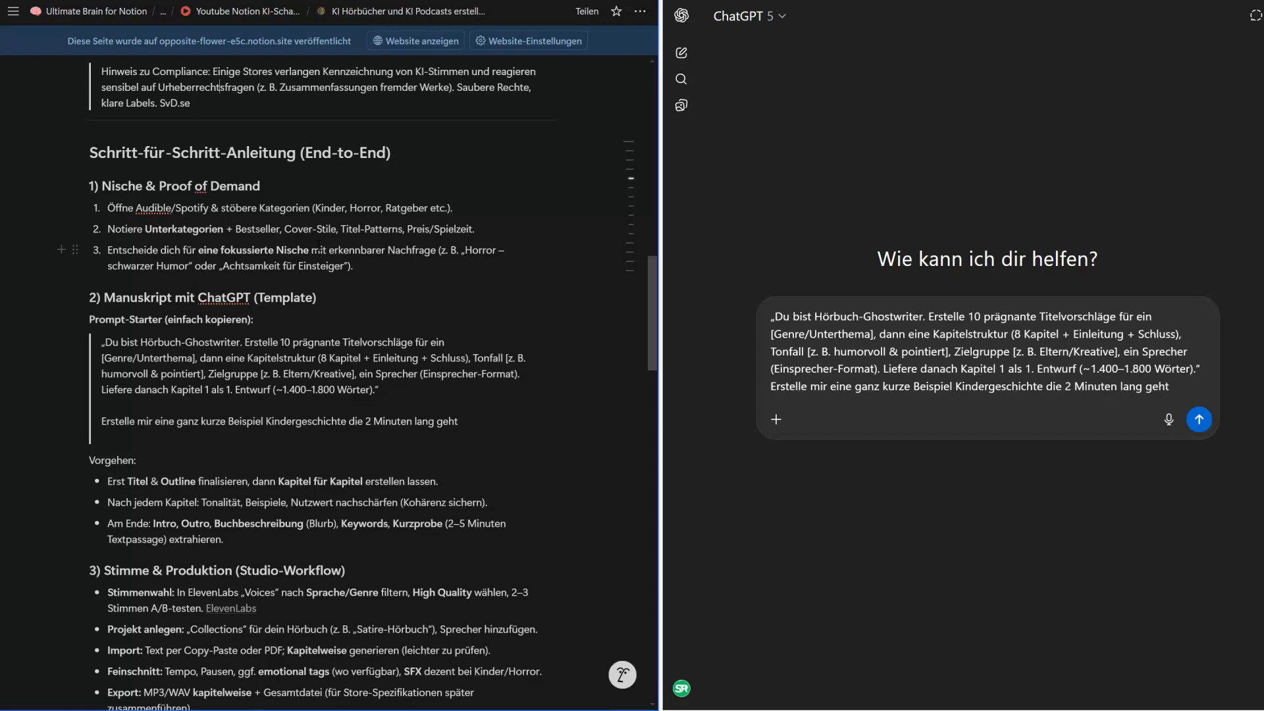Click the Hinweis zu Compliance callout text

pyautogui.click(x=318, y=87)
